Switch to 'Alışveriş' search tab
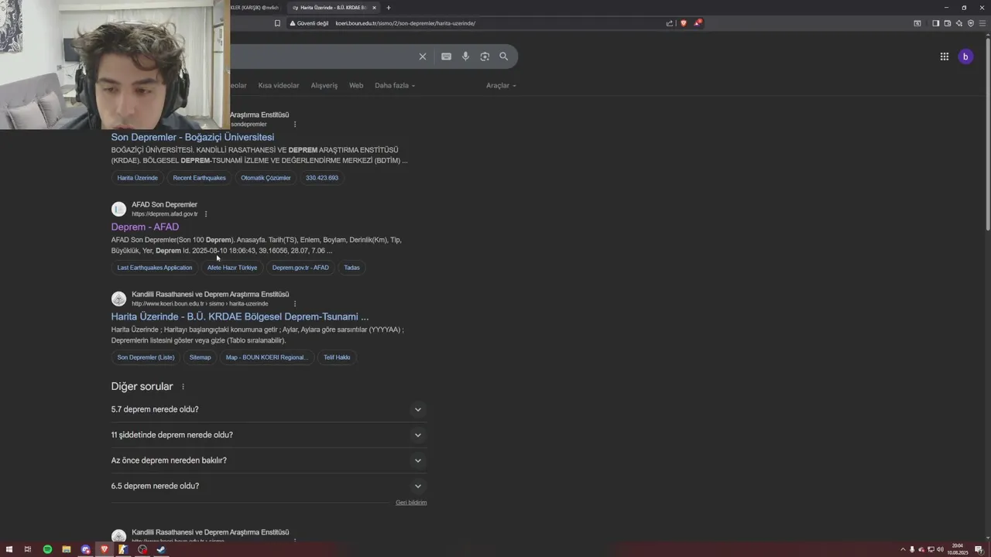The height and width of the screenshot is (557, 991). click(x=324, y=86)
